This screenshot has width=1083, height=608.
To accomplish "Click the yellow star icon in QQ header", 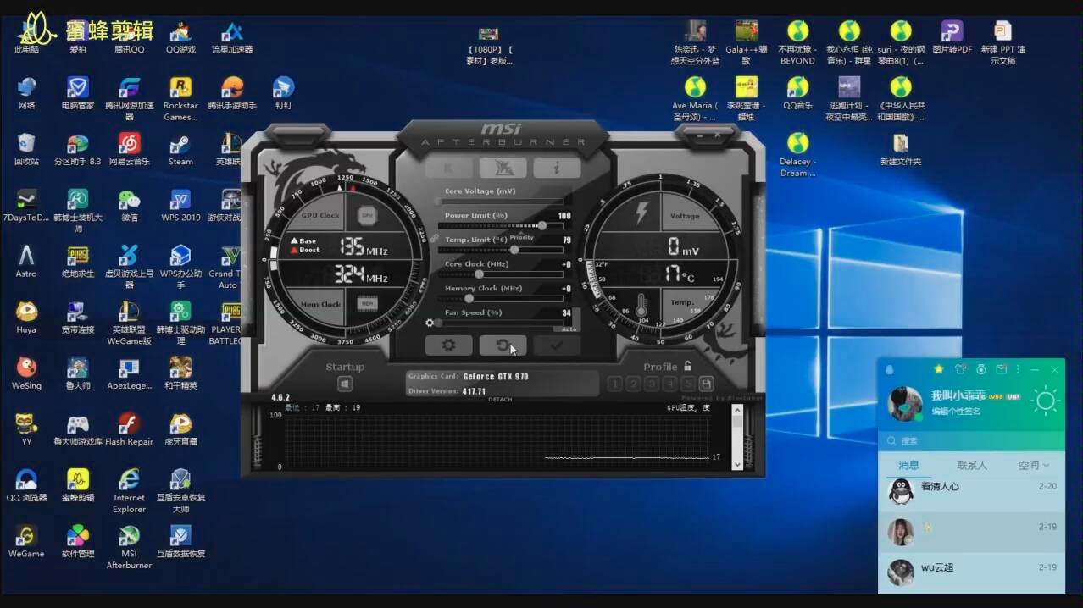I will [x=939, y=369].
